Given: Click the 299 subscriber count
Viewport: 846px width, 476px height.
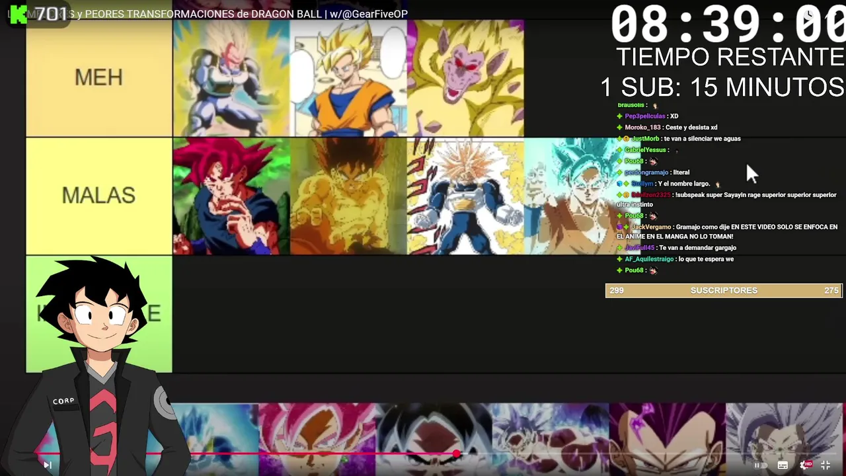Looking at the screenshot, I should pyautogui.click(x=617, y=290).
